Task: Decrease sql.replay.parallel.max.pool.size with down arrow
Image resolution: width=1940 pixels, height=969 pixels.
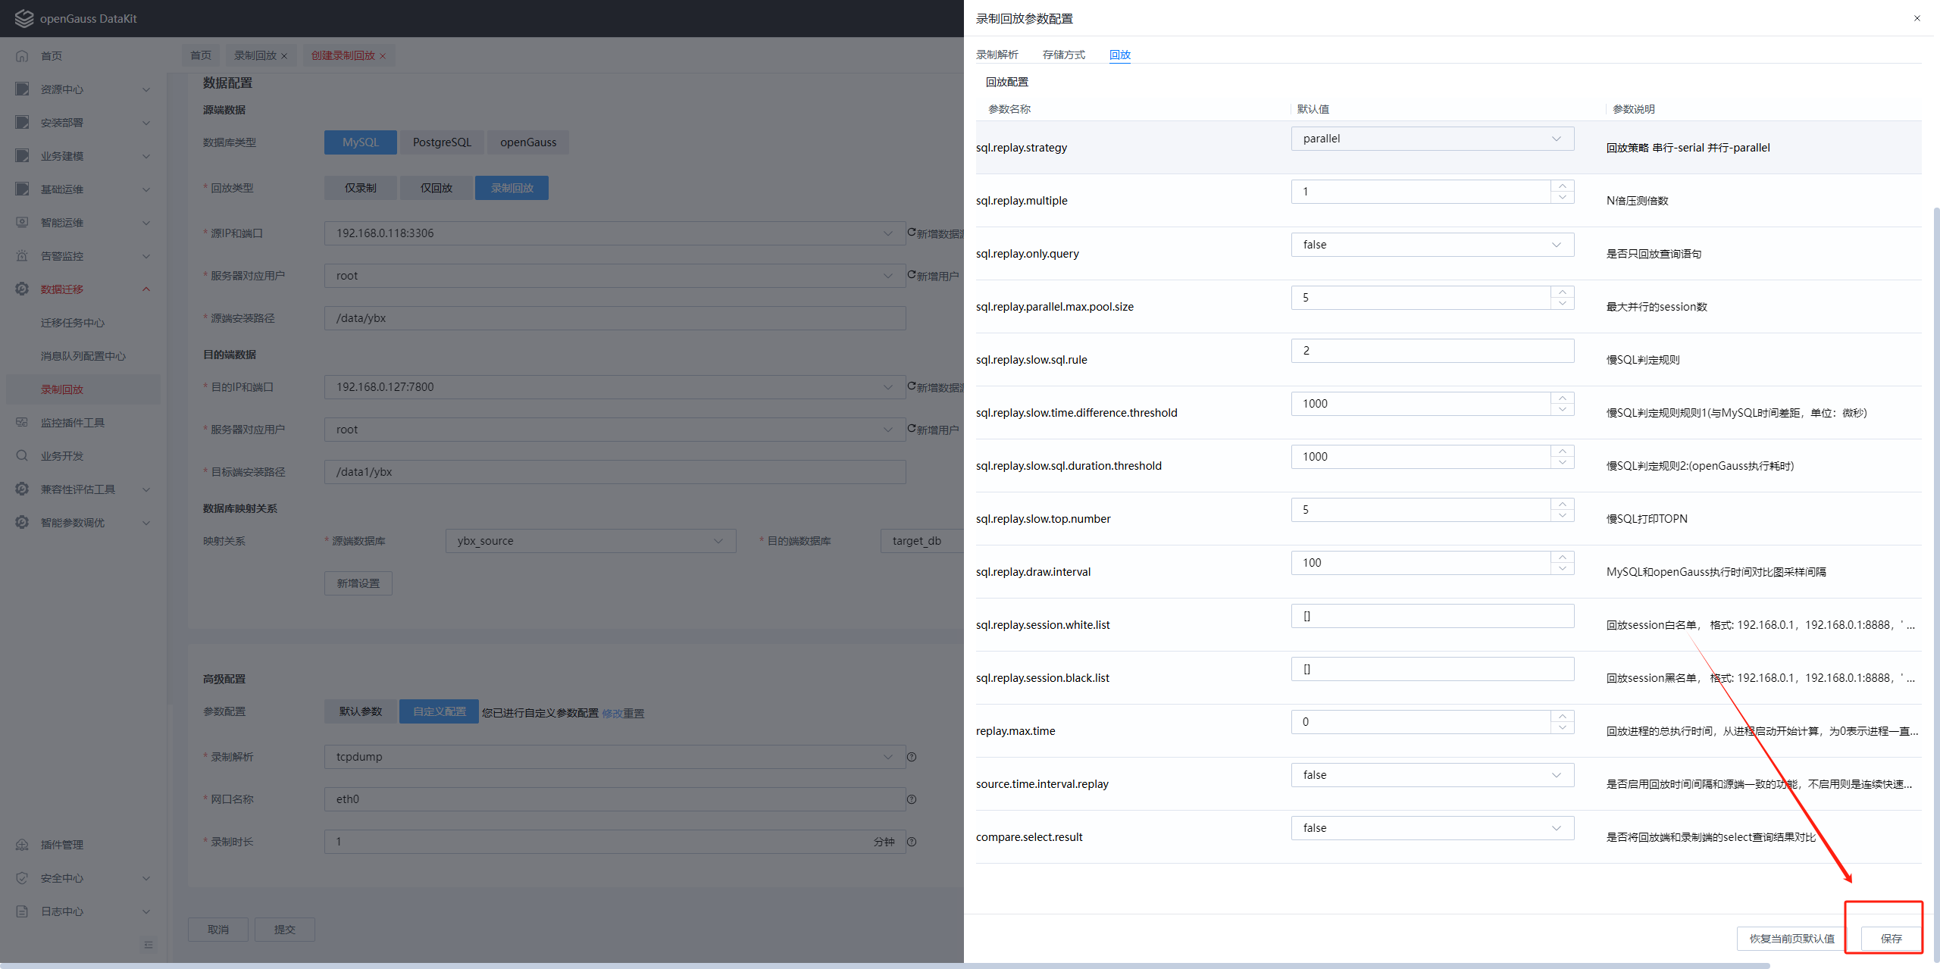Action: [x=1562, y=303]
